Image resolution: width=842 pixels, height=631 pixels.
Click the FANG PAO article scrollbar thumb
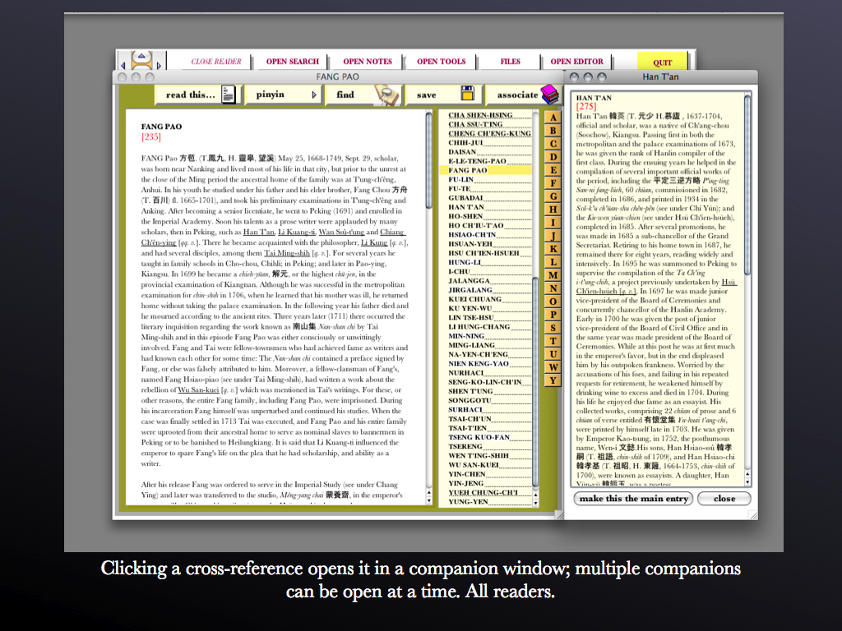(428, 160)
